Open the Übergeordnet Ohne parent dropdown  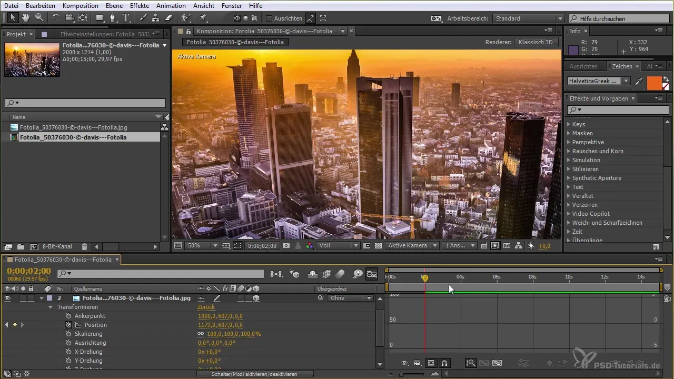pyautogui.click(x=350, y=298)
